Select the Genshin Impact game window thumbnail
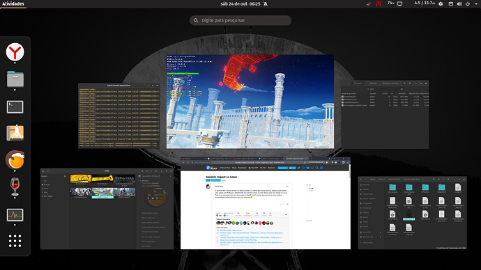The image size is (481, 270). coord(250,102)
